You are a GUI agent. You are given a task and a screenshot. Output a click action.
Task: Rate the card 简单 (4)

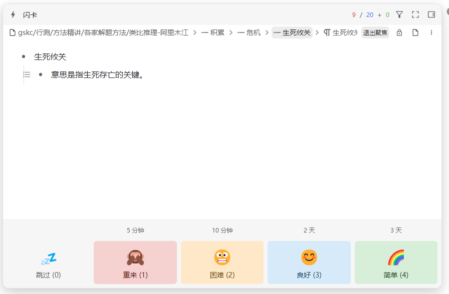[x=396, y=262]
